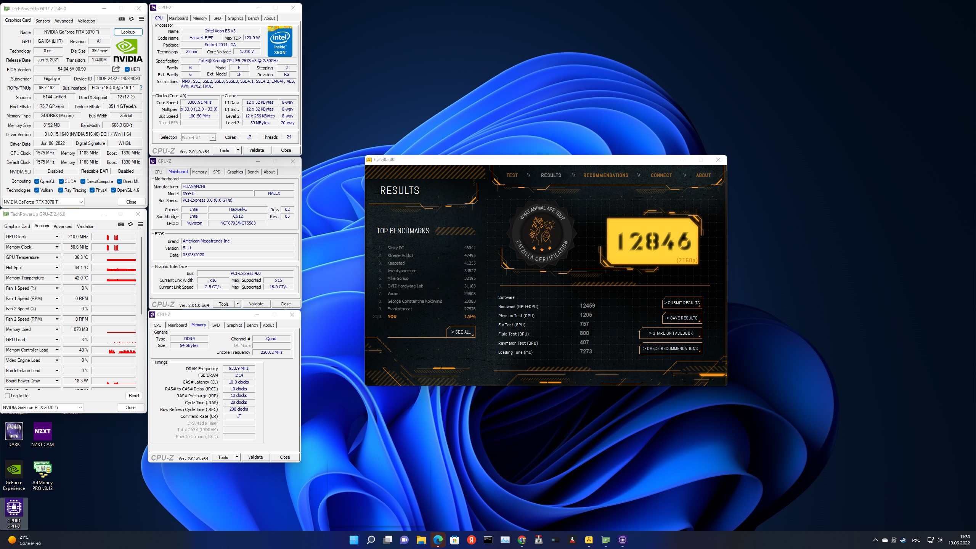This screenshot has width=976, height=549.
Task: Switch to CPU-Z in the taskbar
Action: click(x=623, y=540)
